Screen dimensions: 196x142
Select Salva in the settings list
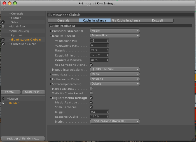[x=15, y=22]
